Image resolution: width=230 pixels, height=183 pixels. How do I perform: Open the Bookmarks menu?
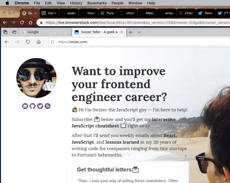(x=97, y=3)
